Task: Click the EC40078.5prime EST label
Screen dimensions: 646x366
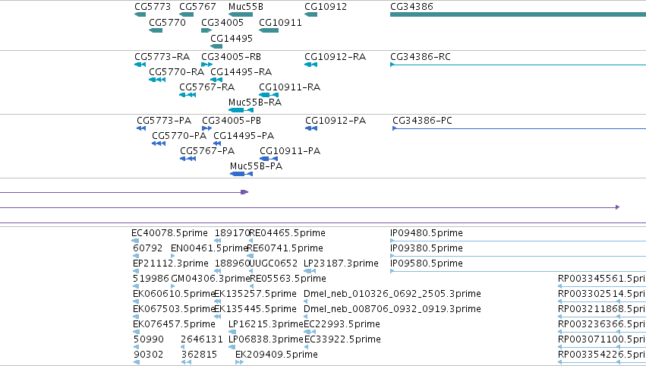Action: [169, 233]
